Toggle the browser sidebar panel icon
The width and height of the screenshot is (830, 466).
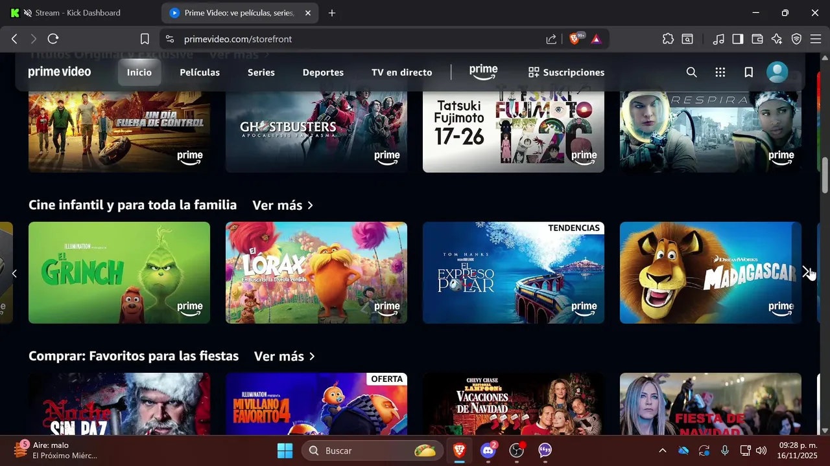click(x=738, y=39)
